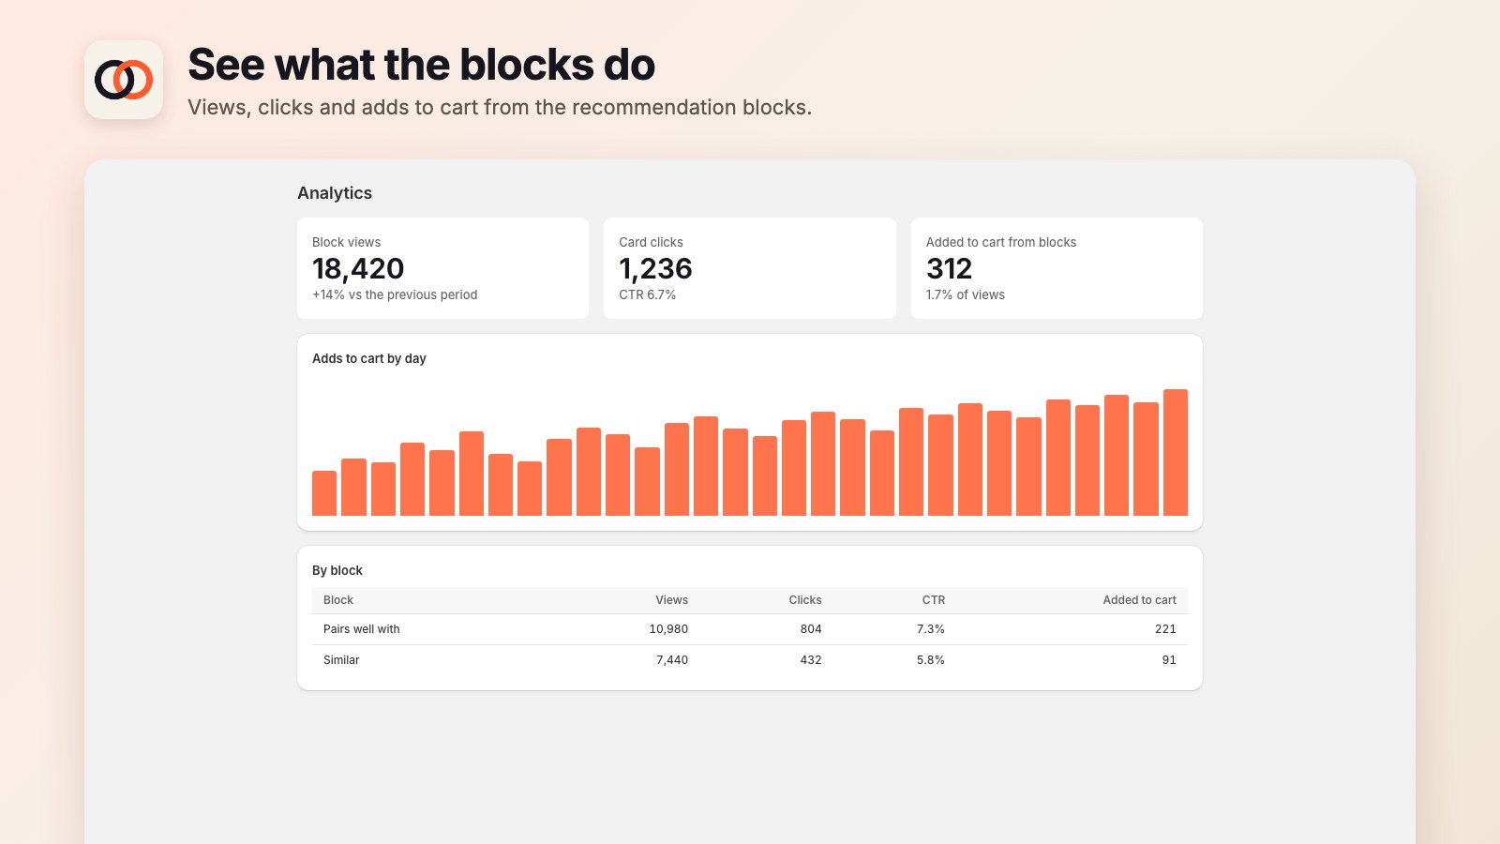Click the 1,236 card clicks value
Screen dimensions: 1500x844
[655, 269]
